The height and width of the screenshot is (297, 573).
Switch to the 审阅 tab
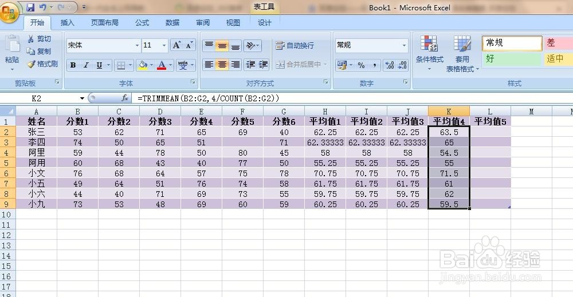(203, 23)
